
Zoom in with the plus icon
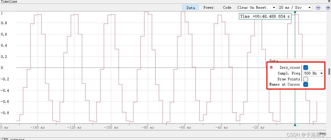328,8
